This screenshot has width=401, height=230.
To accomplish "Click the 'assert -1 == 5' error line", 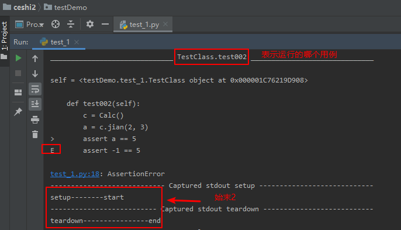I will pos(111,150).
